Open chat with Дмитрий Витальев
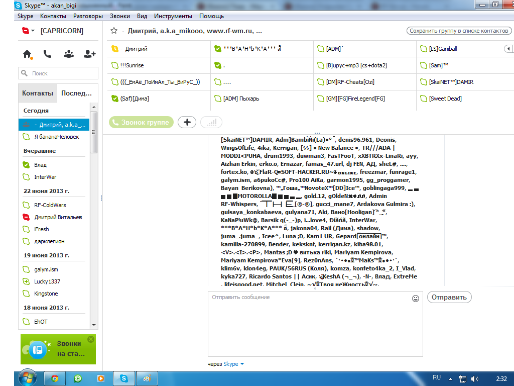Viewport: 514px width, 386px height. click(54, 217)
